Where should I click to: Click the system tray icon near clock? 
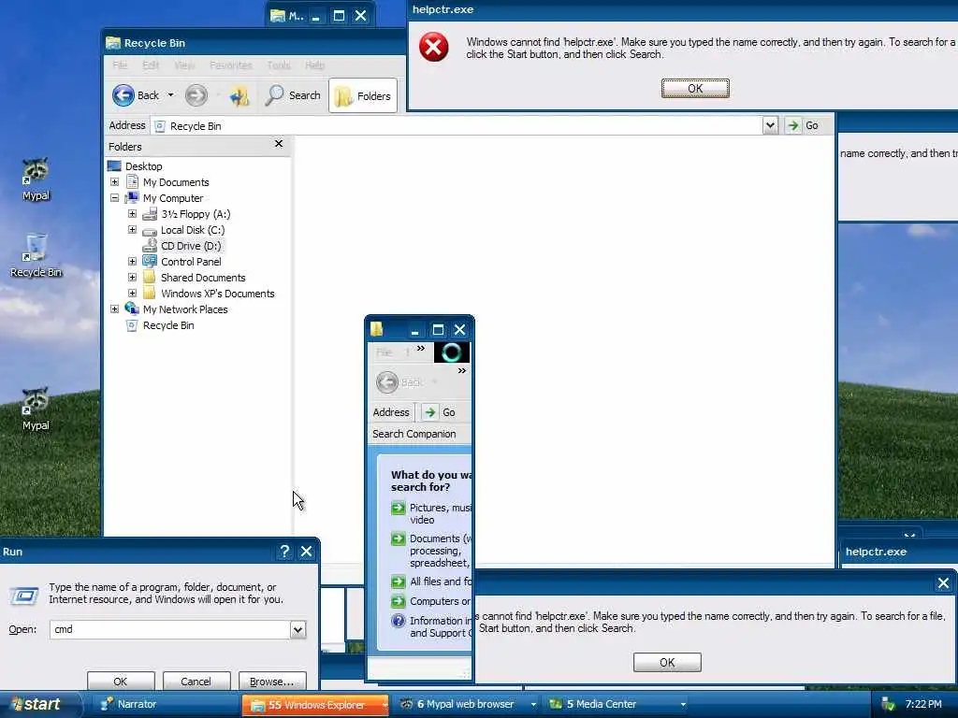(888, 705)
